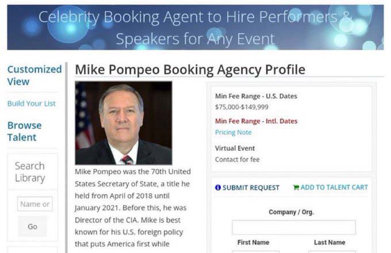391x253 pixels.
Task: Open the SUBMIT REQUEST text link
Action: (x=251, y=187)
